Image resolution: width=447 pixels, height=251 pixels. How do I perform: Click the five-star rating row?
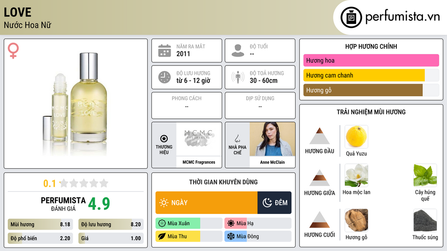pos(84,183)
